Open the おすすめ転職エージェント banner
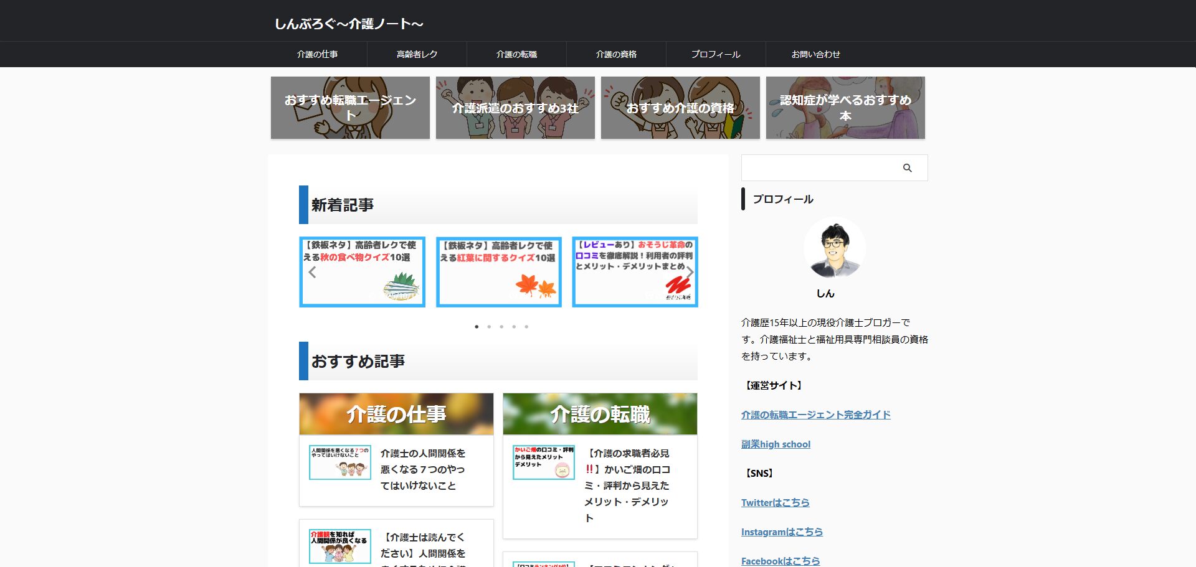 (x=350, y=108)
